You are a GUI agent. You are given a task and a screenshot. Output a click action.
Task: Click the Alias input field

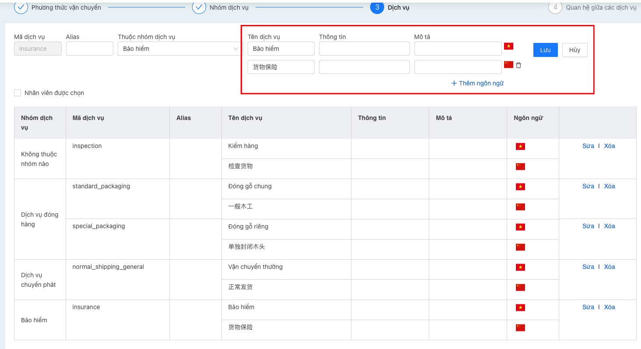pyautogui.click(x=90, y=49)
